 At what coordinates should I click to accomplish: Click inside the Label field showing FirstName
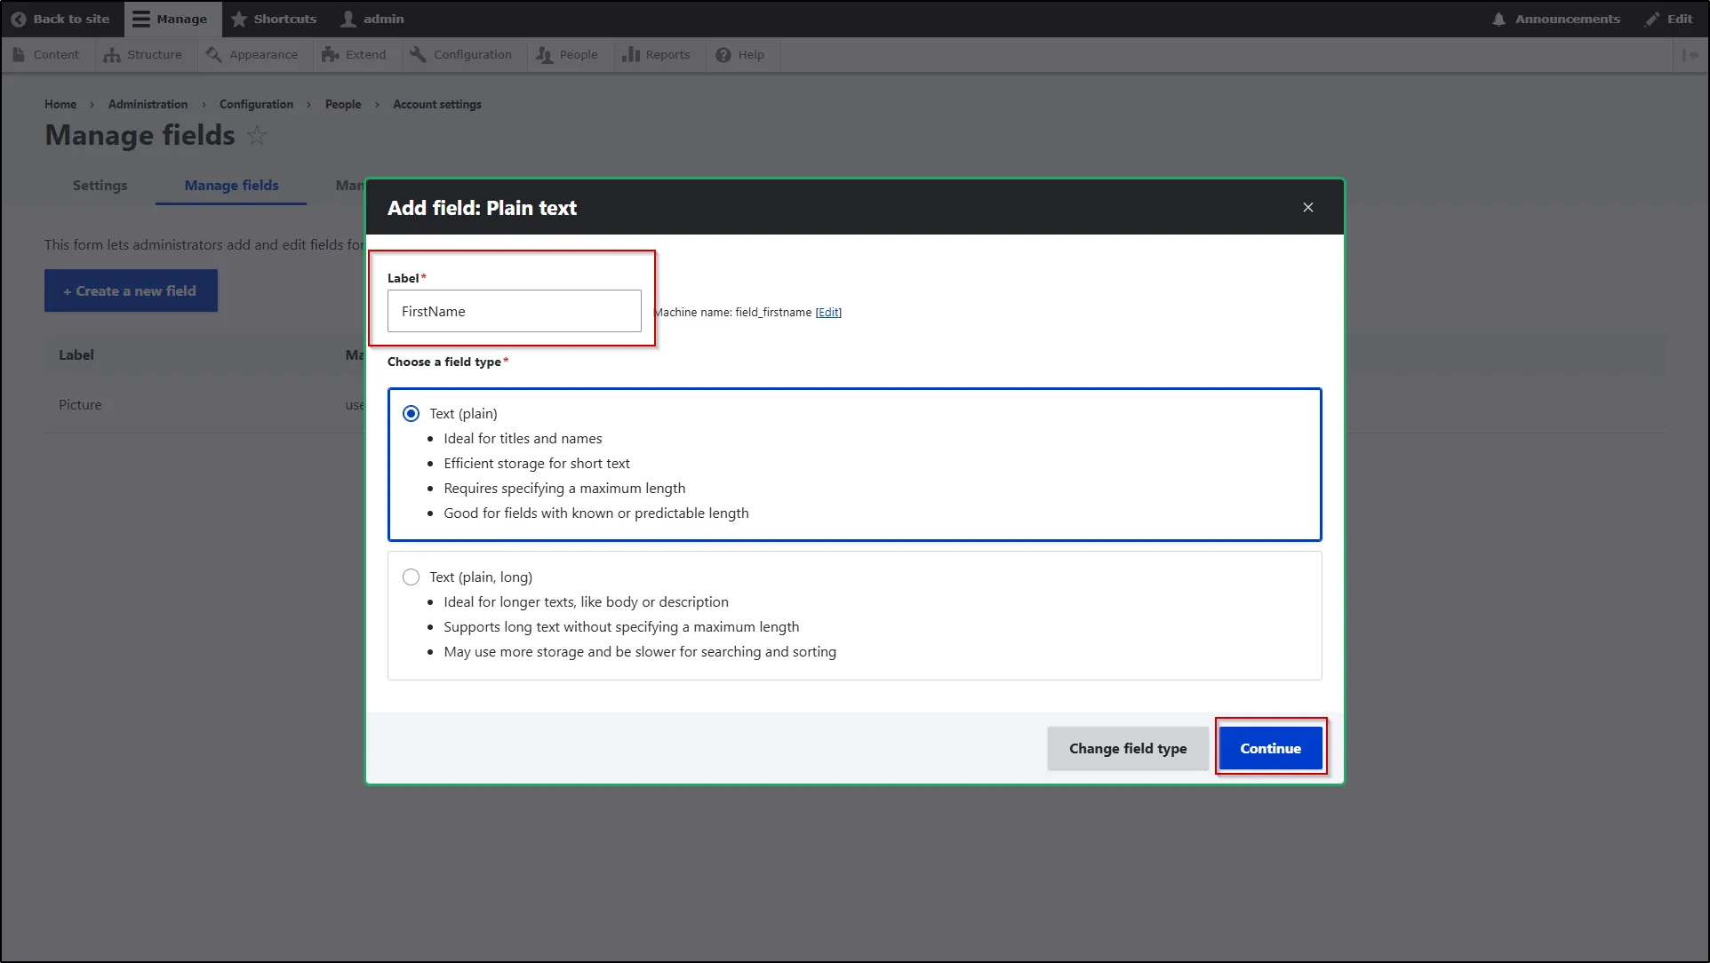514,311
